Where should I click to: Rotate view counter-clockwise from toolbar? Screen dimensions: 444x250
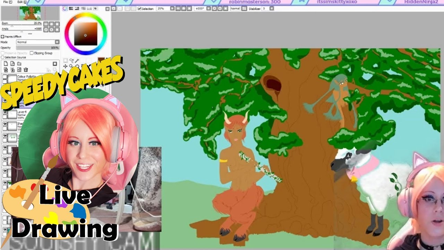214,9
